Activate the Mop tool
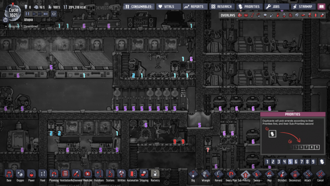330x186 pixels. pyautogui.click(x=269, y=174)
